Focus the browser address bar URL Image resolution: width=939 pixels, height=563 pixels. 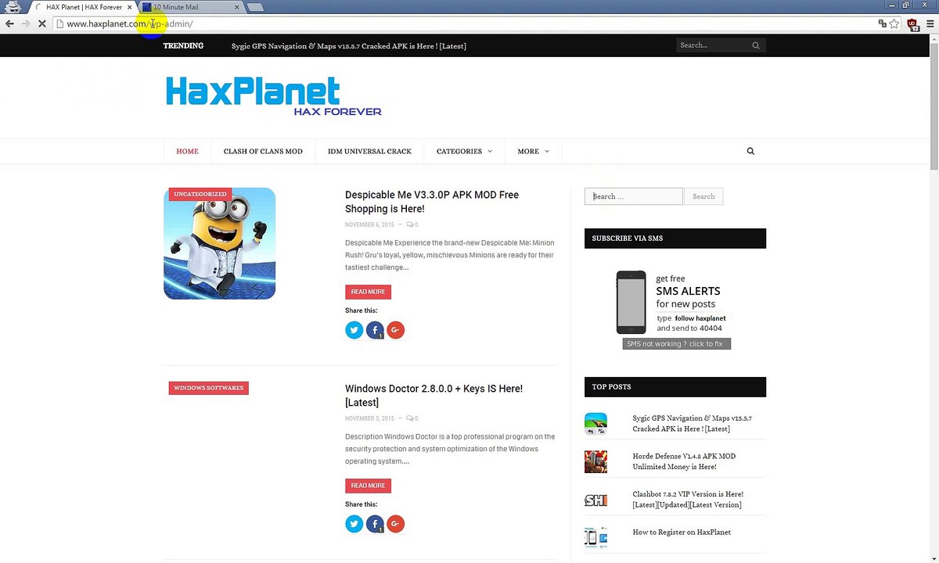(x=465, y=24)
